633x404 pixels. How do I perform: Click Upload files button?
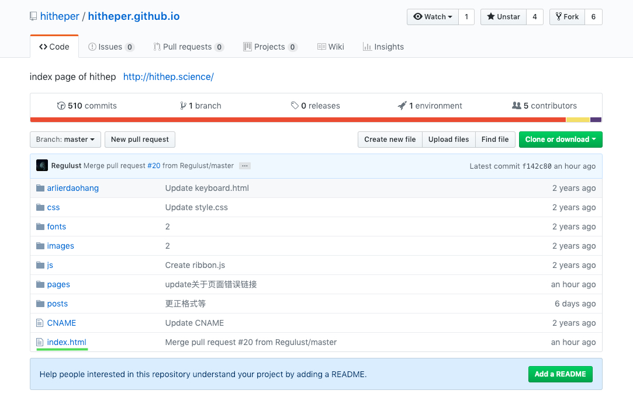click(x=448, y=140)
